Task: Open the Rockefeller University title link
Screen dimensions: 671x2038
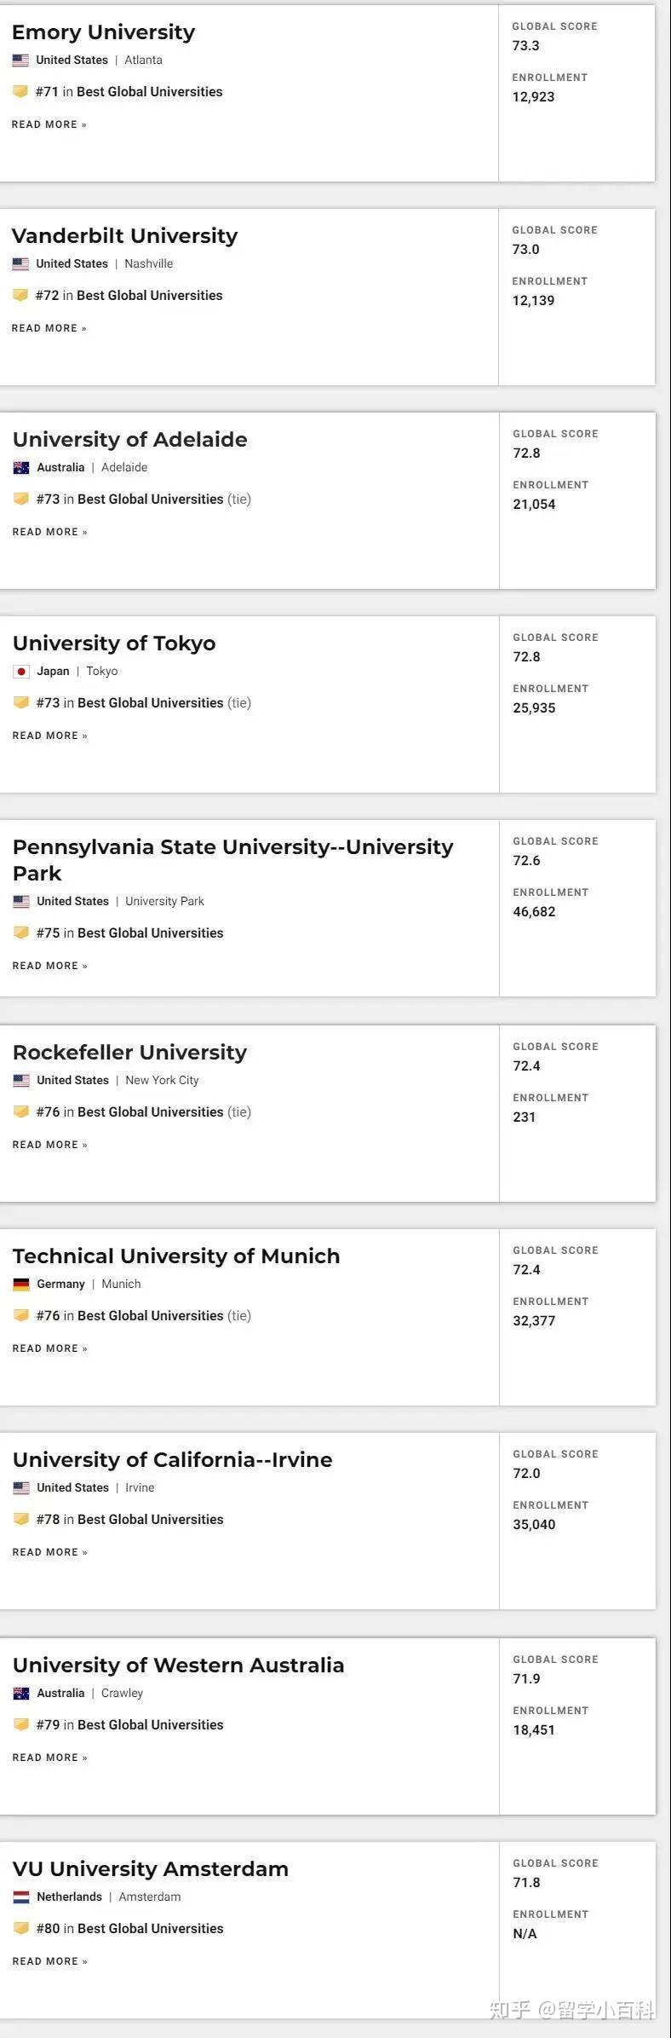Action: (x=129, y=1053)
